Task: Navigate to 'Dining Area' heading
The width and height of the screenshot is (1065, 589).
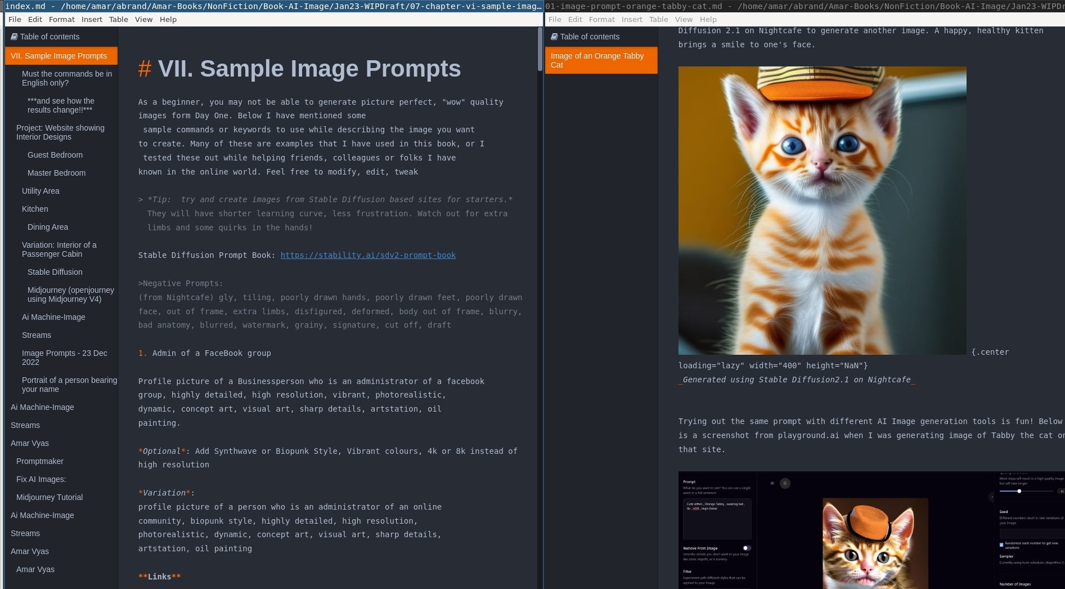Action: [48, 227]
